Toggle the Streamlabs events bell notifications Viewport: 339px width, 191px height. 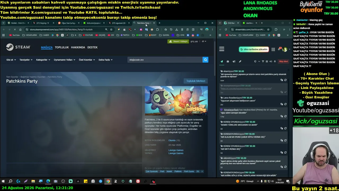coord(275,62)
